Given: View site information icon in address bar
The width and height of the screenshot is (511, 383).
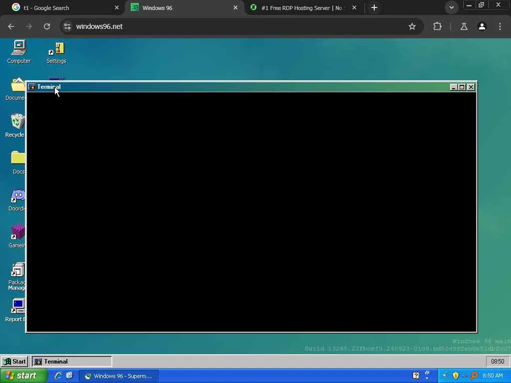Looking at the screenshot, I should 67,26.
